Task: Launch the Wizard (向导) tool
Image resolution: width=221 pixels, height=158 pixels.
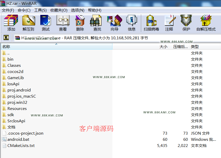Action: click(114, 21)
